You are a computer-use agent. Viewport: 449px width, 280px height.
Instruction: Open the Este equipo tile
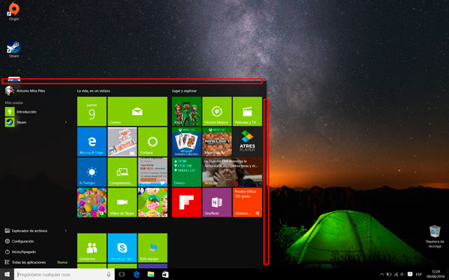coord(153,248)
